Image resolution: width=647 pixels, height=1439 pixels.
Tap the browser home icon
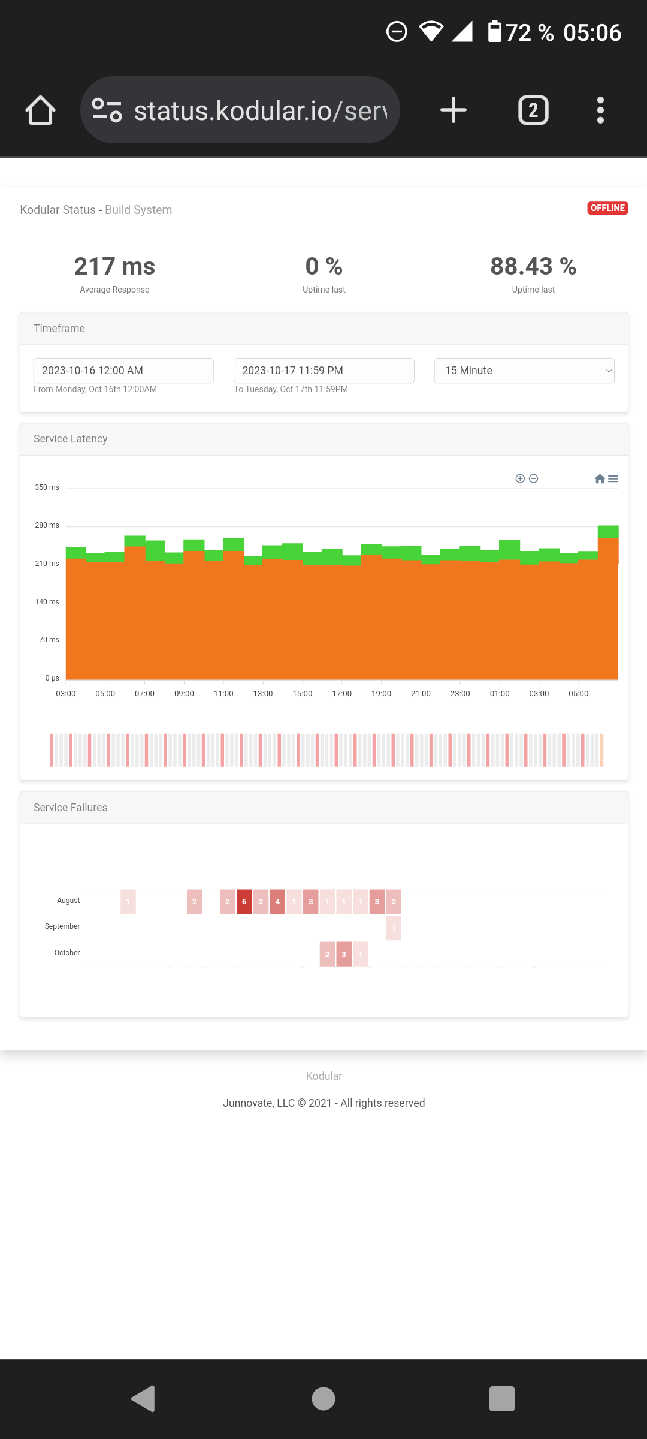click(40, 110)
